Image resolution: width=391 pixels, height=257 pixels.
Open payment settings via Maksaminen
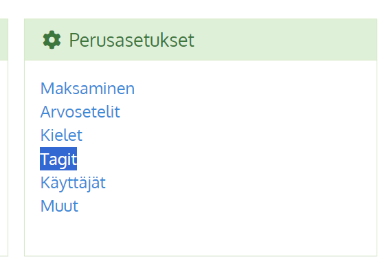(x=87, y=89)
